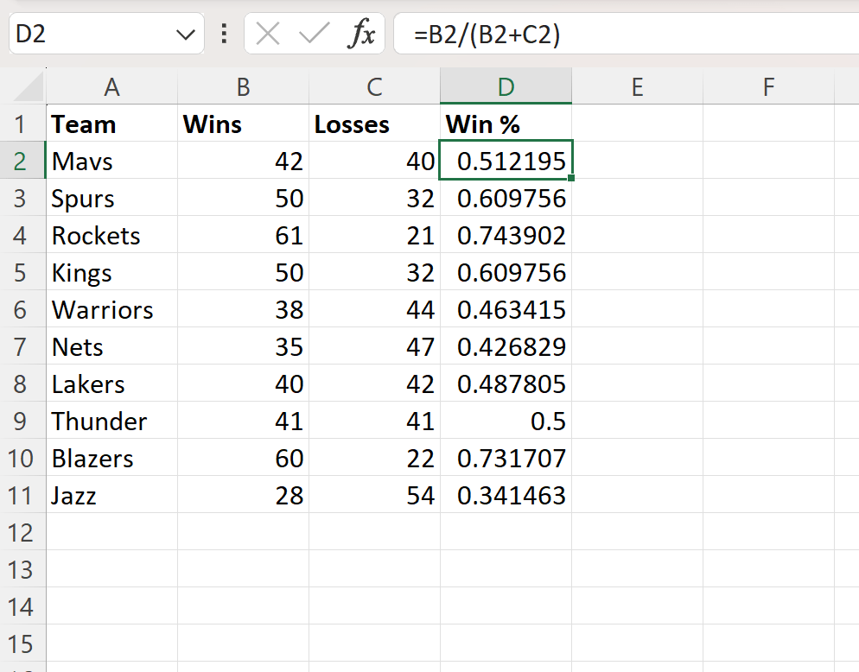The height and width of the screenshot is (672, 859).
Task: Select the column A header
Action: 111,86
